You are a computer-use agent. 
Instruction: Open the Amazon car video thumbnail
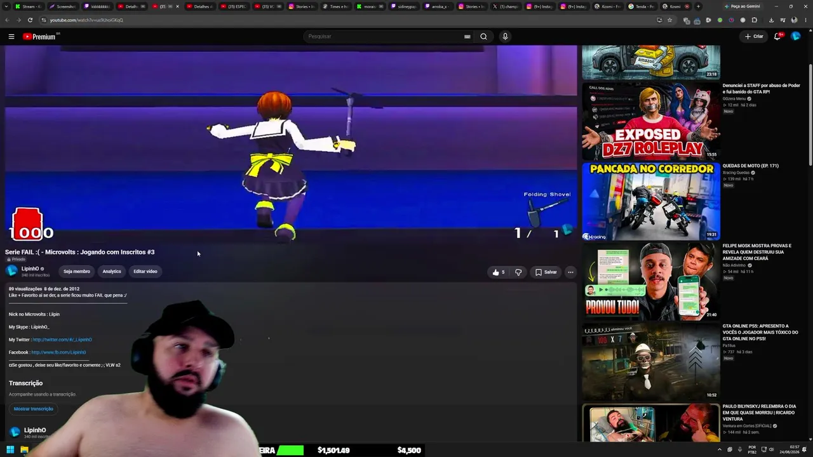pos(651,62)
